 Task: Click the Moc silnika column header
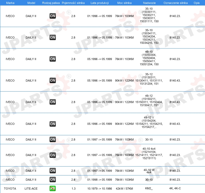[125, 3]
